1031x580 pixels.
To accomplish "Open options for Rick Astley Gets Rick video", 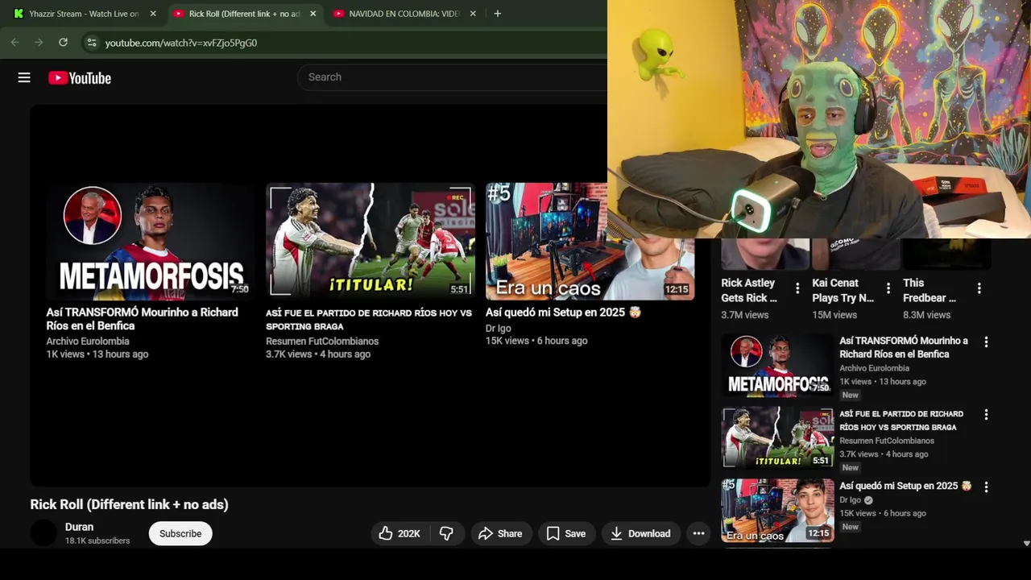I will point(797,288).
